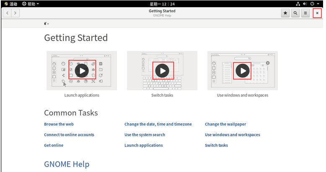The image size is (326, 172).
Task: Click the network icon in top bar
Action: pos(298,4)
